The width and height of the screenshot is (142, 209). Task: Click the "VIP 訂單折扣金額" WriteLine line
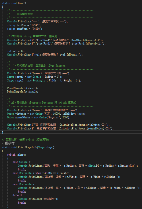click(x=59, y=125)
